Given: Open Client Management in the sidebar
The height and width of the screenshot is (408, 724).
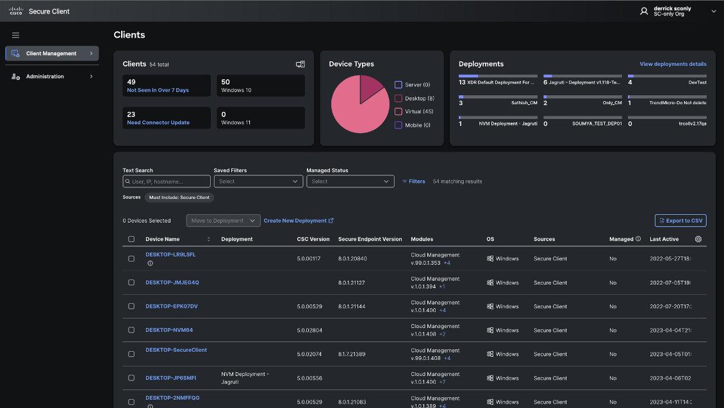Looking at the screenshot, I should pos(51,54).
